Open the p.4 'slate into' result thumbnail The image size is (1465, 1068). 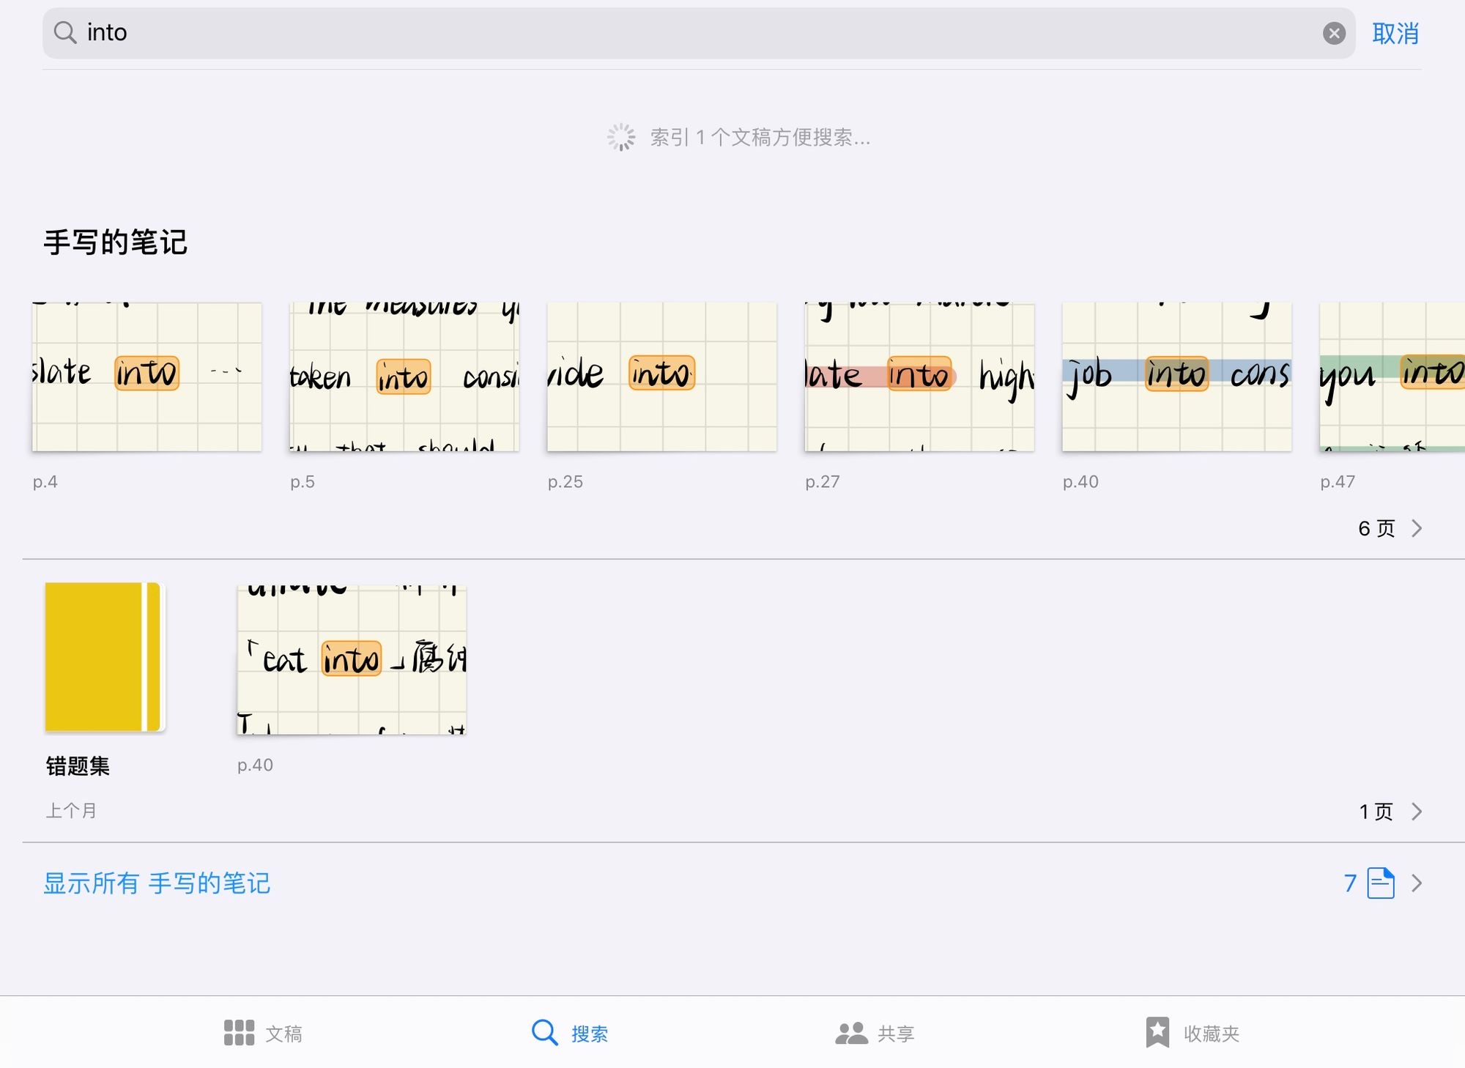pyautogui.click(x=146, y=377)
